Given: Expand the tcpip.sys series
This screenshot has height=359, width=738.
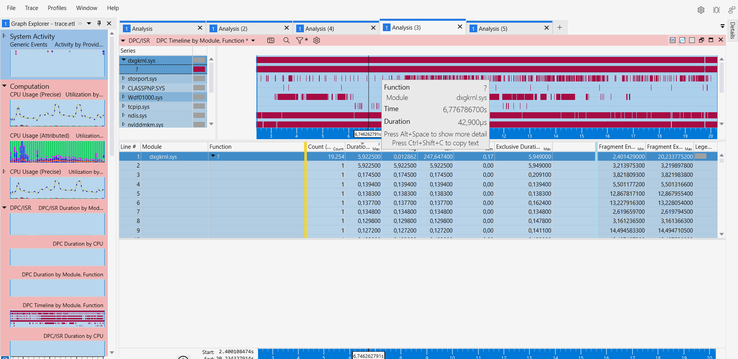Looking at the screenshot, I should coord(124,106).
